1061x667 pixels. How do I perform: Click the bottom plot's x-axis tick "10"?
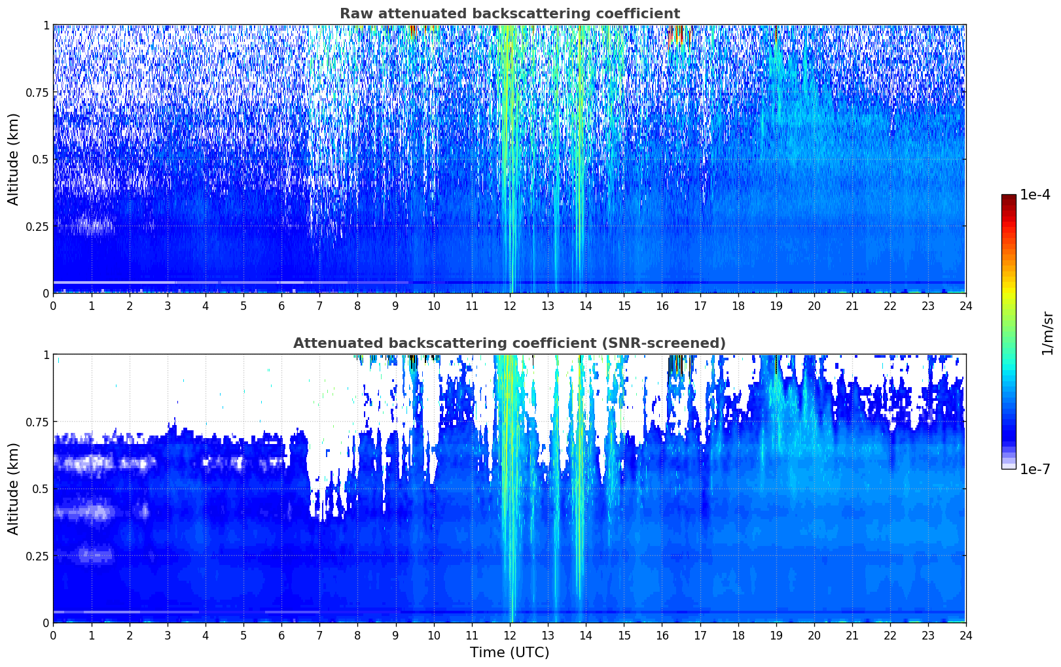click(433, 635)
